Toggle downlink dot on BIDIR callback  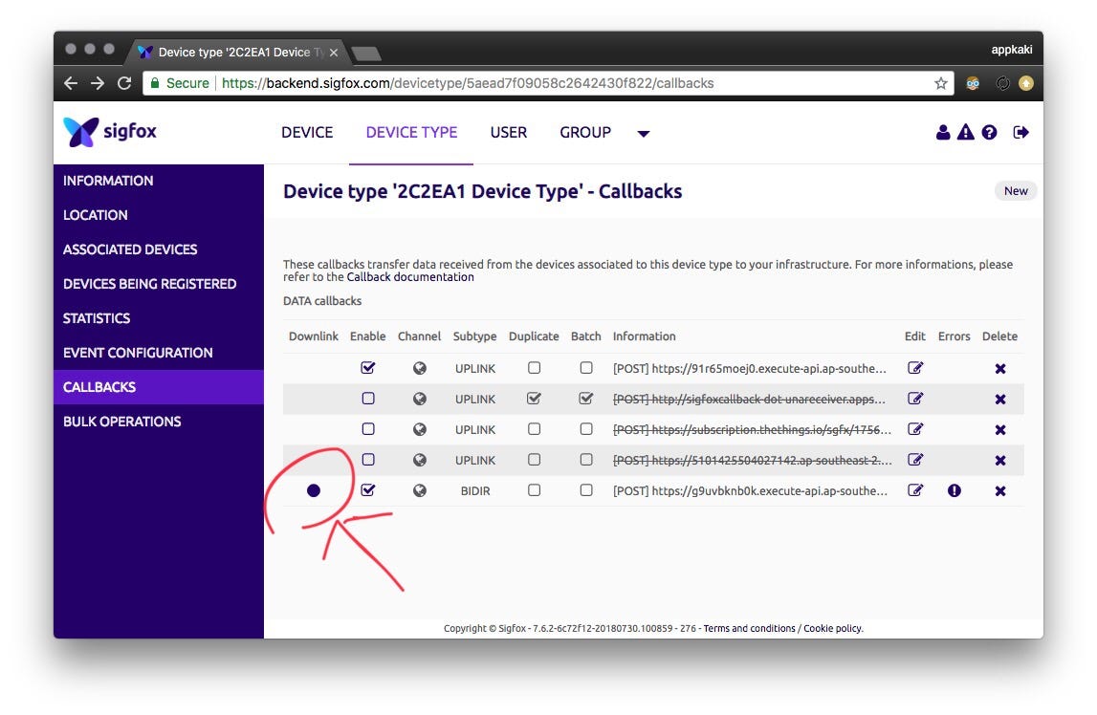[314, 490]
